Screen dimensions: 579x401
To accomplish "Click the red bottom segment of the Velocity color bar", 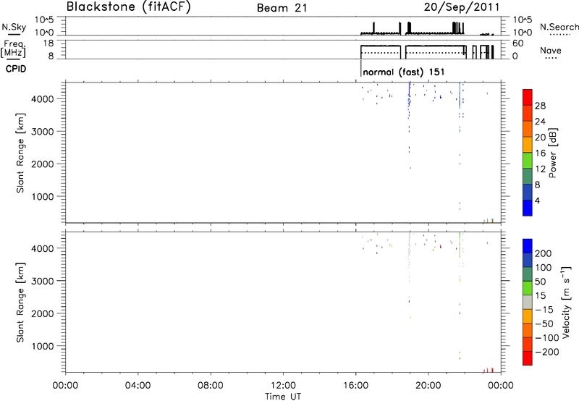I will (528, 358).
